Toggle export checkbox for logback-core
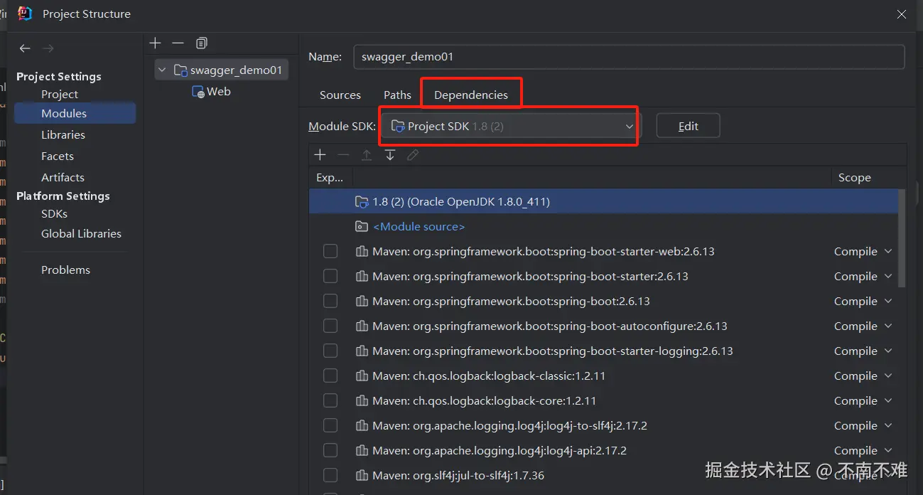 330,400
